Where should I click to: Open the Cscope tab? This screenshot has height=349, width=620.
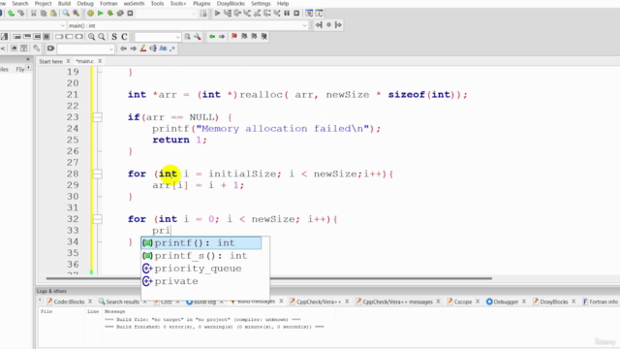[x=463, y=301]
